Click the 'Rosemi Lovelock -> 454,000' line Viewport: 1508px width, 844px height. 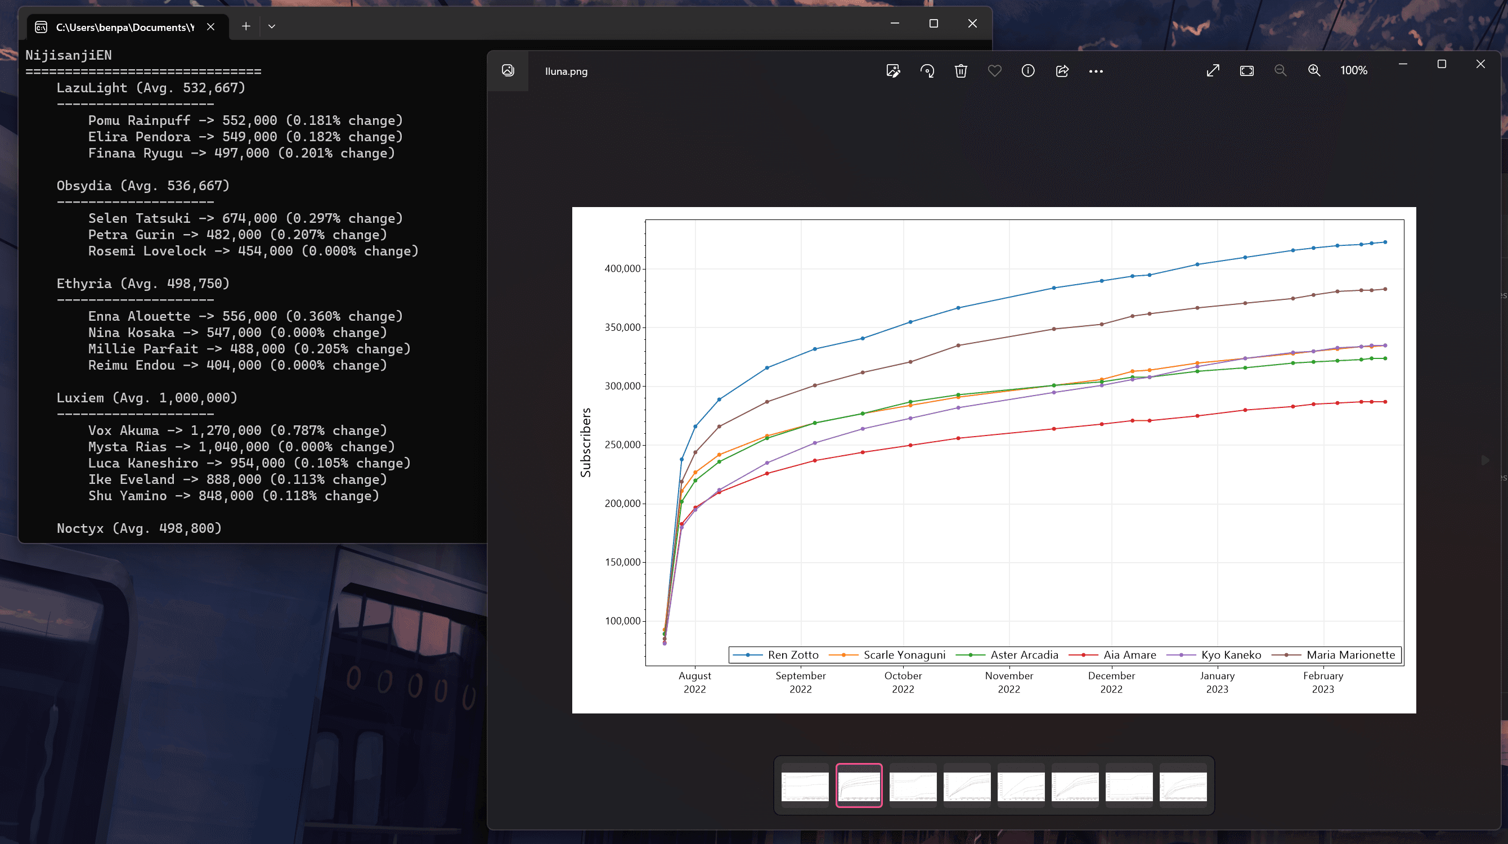(253, 251)
